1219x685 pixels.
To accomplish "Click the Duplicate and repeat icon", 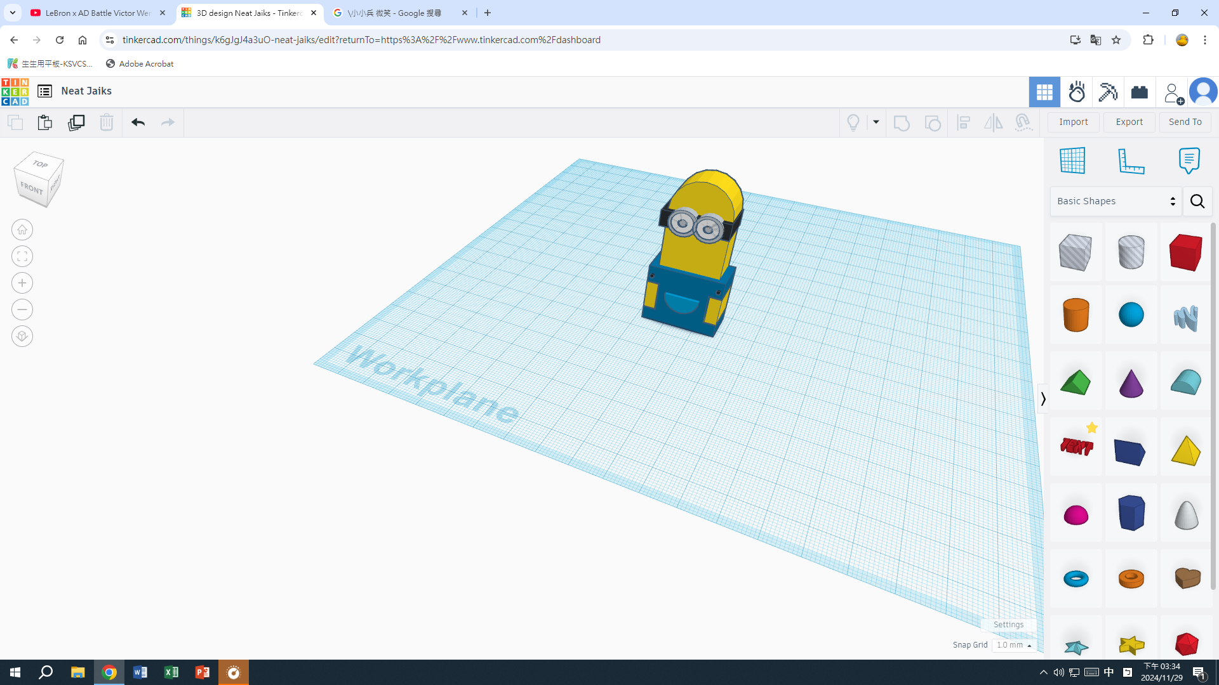I will (x=76, y=122).
